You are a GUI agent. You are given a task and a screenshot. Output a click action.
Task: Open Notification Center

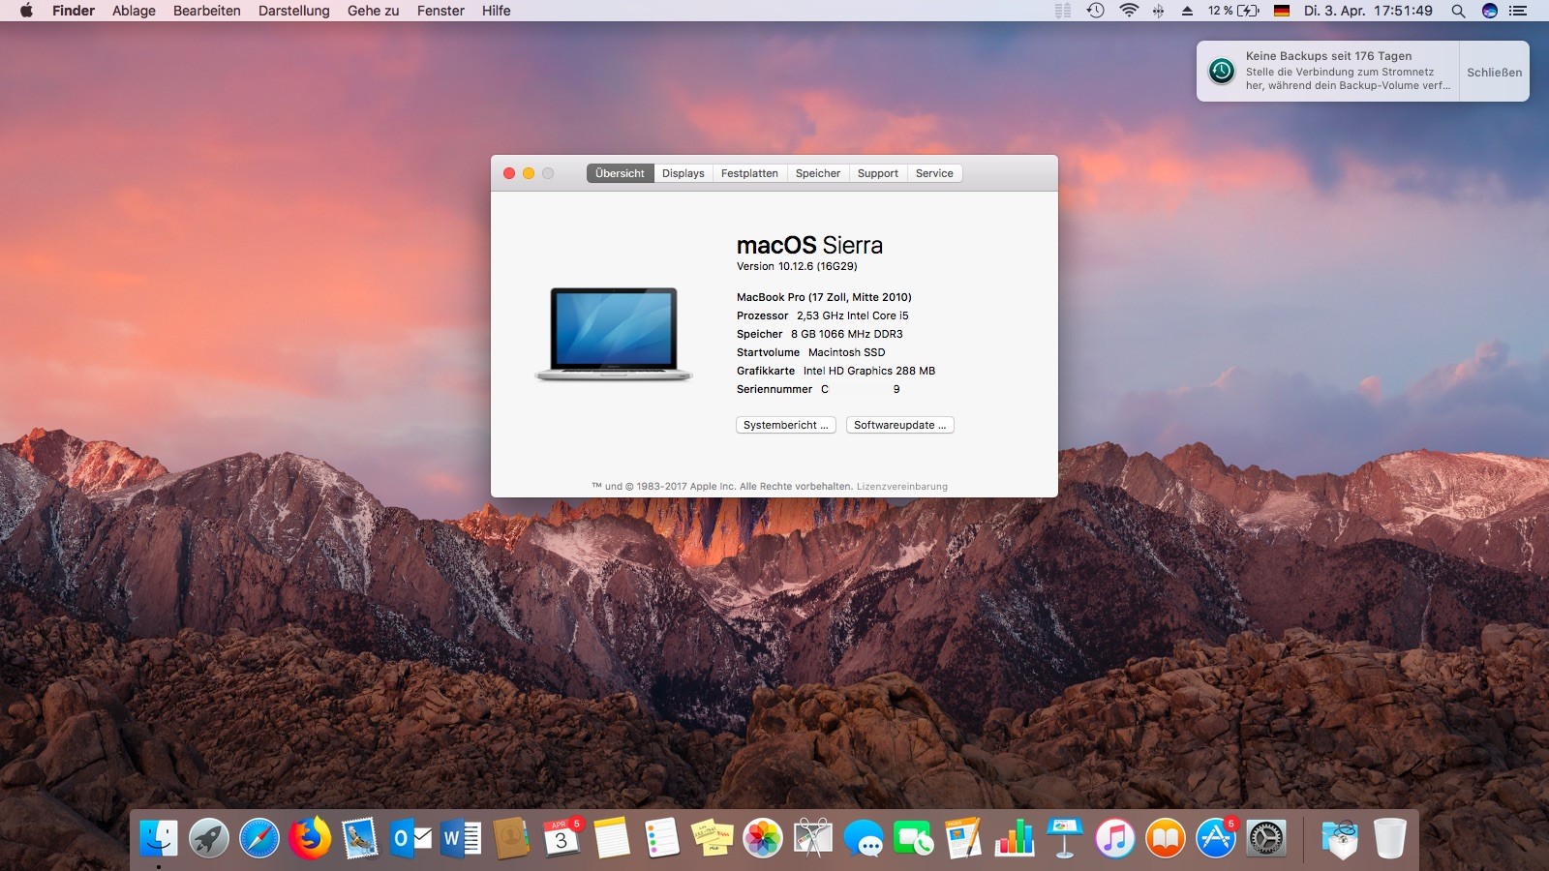[x=1518, y=11]
